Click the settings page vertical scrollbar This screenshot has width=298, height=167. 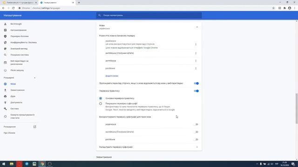tap(297, 109)
